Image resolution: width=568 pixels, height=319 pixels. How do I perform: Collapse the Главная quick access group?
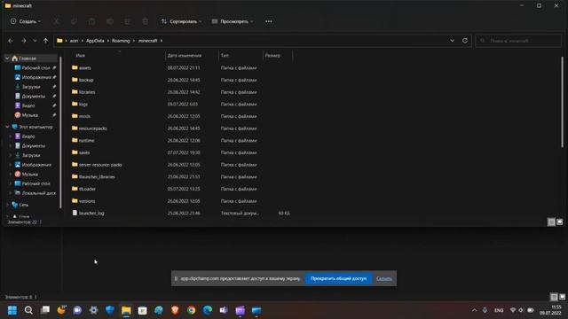[x=7, y=58]
